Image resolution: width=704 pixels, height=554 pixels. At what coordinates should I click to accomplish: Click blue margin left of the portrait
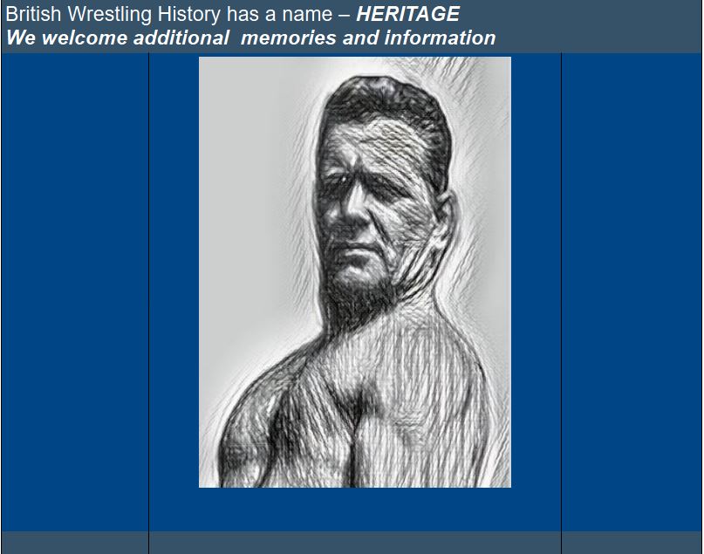[174, 272]
